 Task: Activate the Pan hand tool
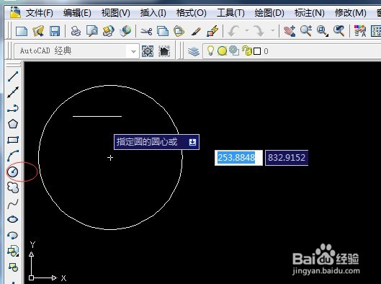coord(290,31)
